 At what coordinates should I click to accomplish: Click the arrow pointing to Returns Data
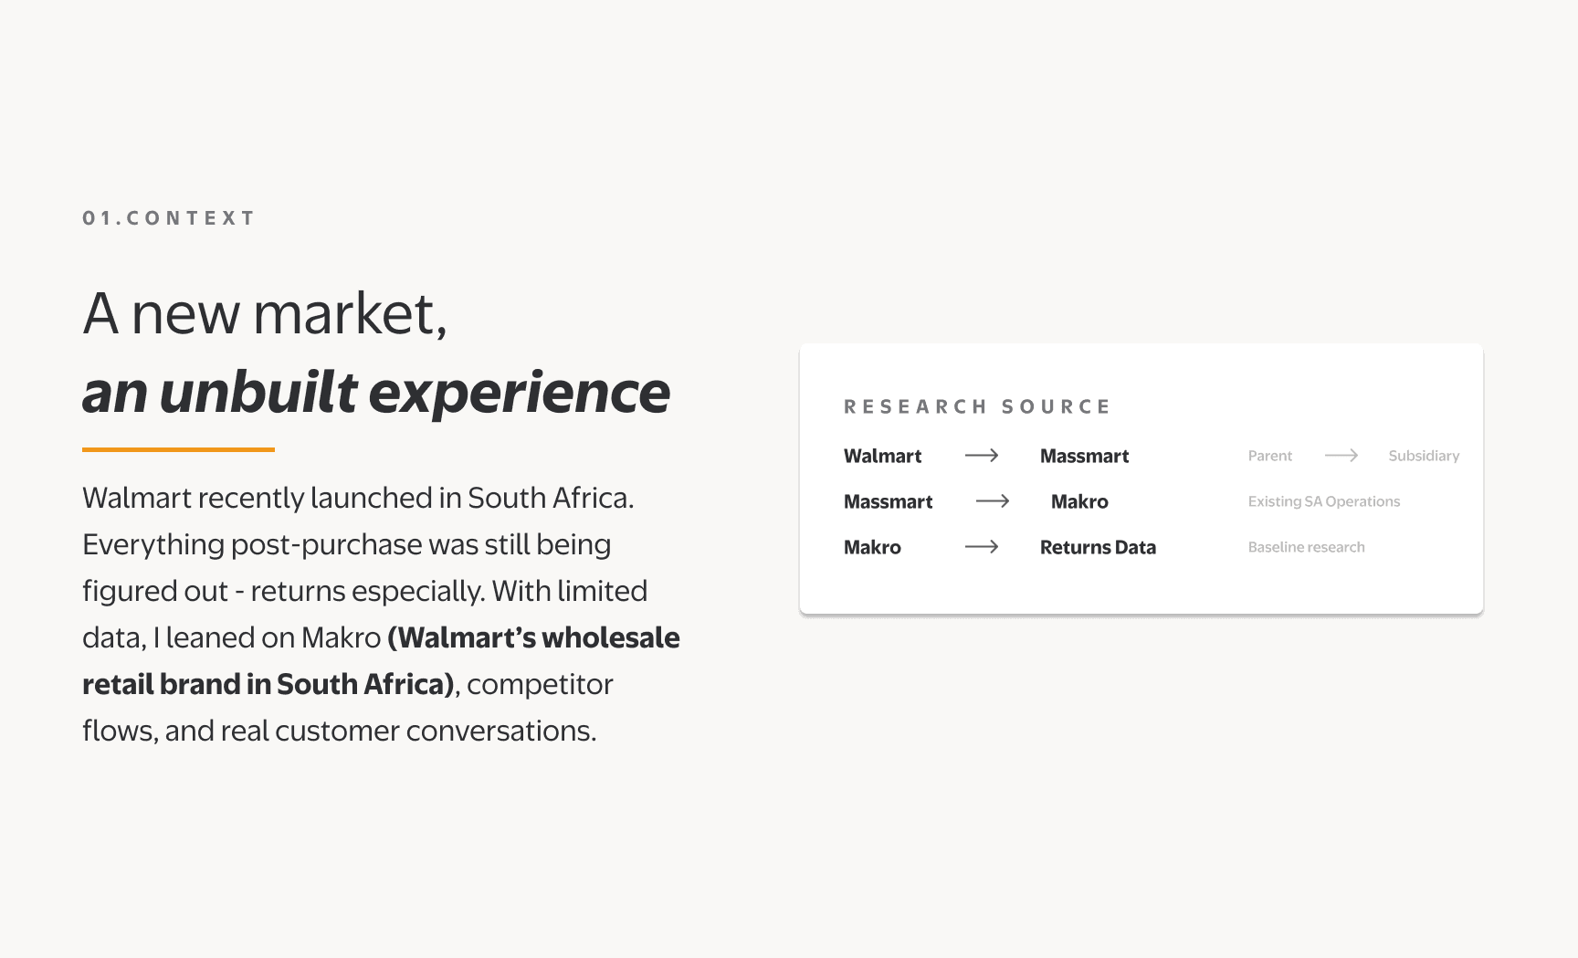pos(982,547)
